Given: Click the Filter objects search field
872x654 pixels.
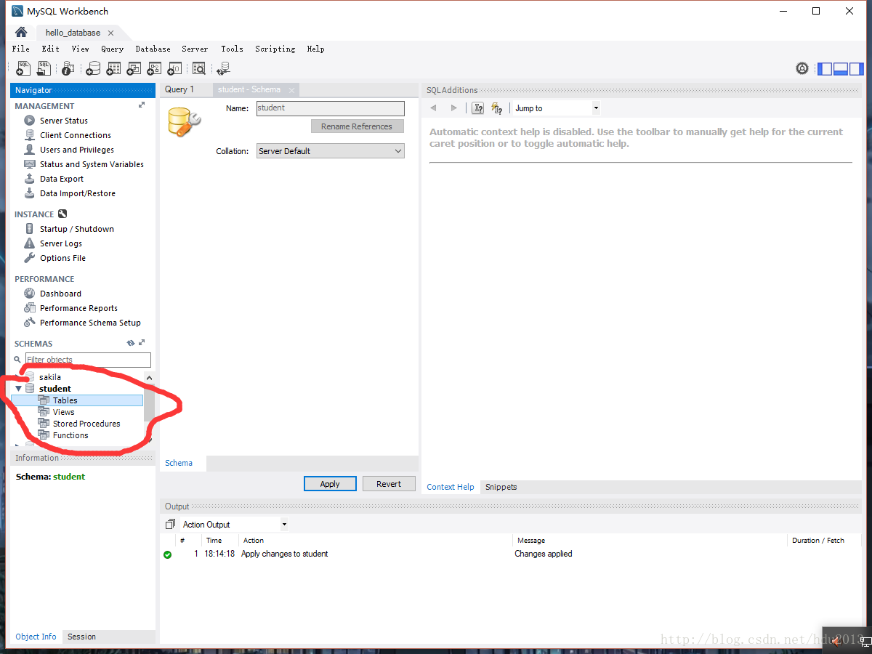Looking at the screenshot, I should (x=88, y=360).
